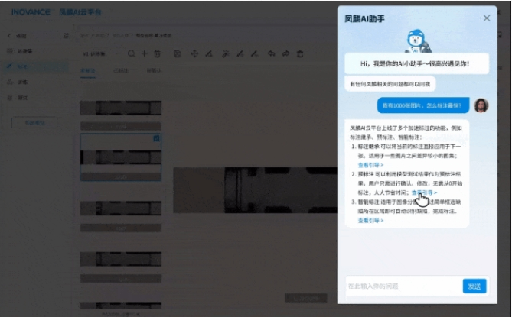The image size is (512, 317).
Task: Switch to the 未标注 tab
Action: (x=88, y=71)
